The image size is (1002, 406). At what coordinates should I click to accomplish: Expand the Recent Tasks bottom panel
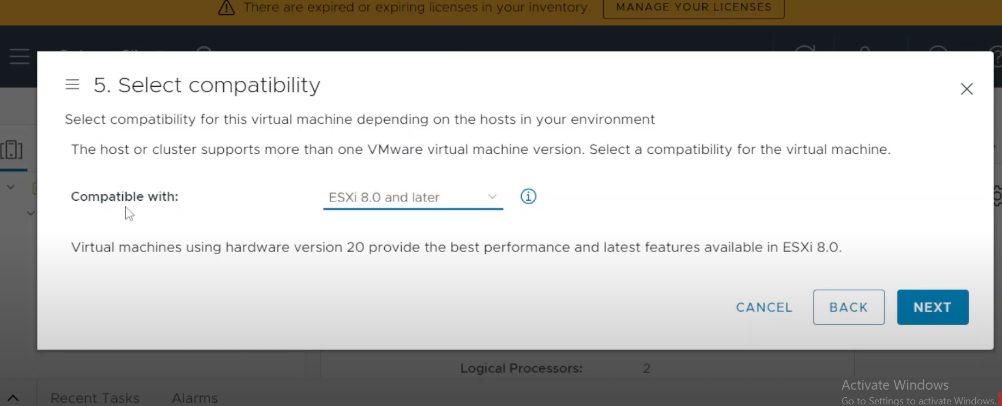(x=13, y=398)
